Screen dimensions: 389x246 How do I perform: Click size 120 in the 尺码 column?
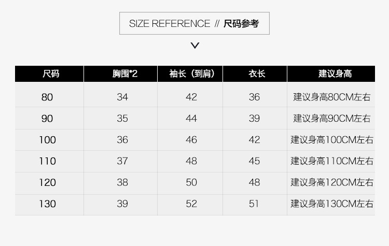point(47,182)
